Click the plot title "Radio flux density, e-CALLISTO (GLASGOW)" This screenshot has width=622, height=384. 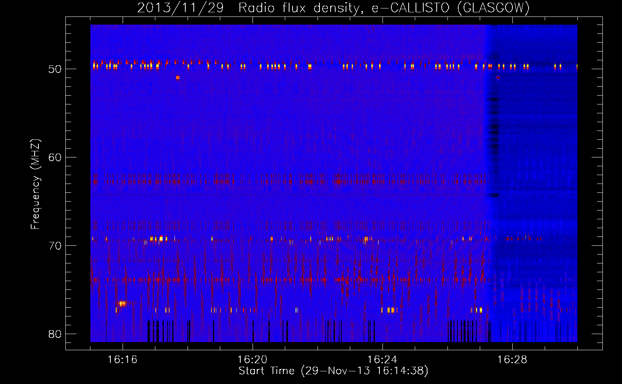pyautogui.click(x=384, y=8)
